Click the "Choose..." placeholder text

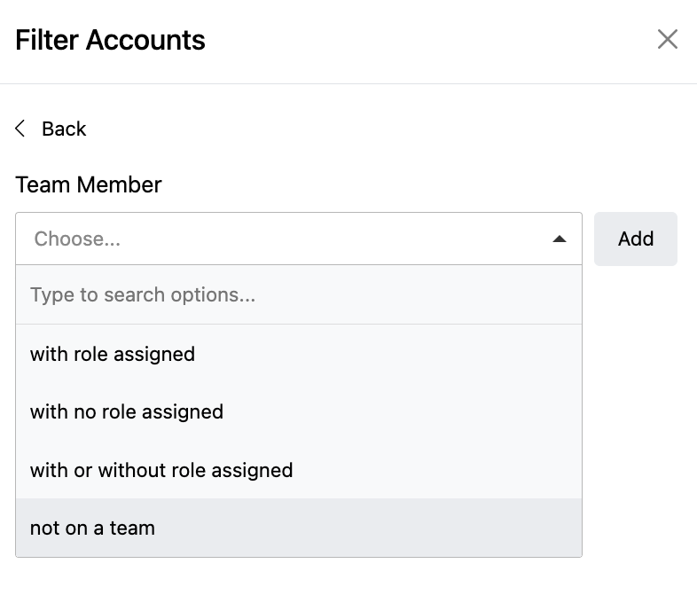[77, 239]
